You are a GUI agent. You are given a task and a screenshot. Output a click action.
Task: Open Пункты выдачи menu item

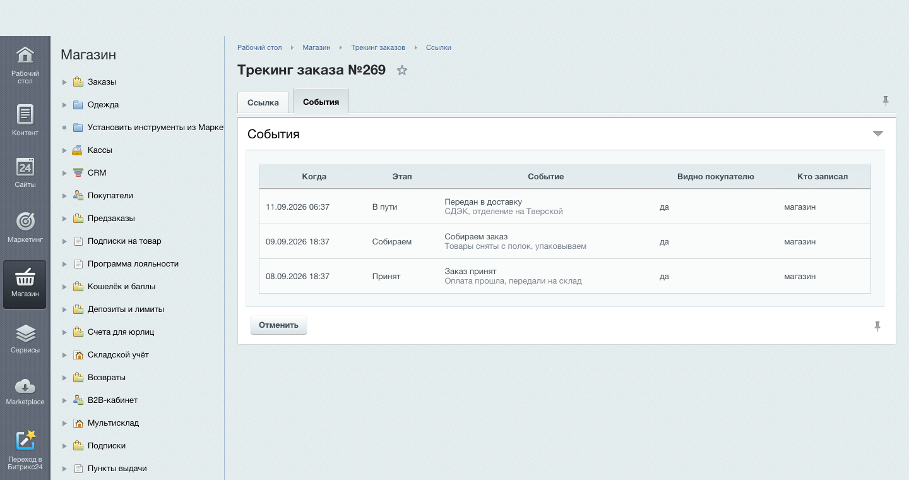click(117, 469)
